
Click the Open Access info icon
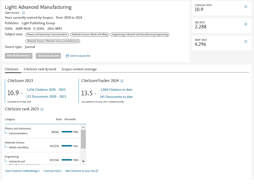pyautogui.click(x=24, y=13)
